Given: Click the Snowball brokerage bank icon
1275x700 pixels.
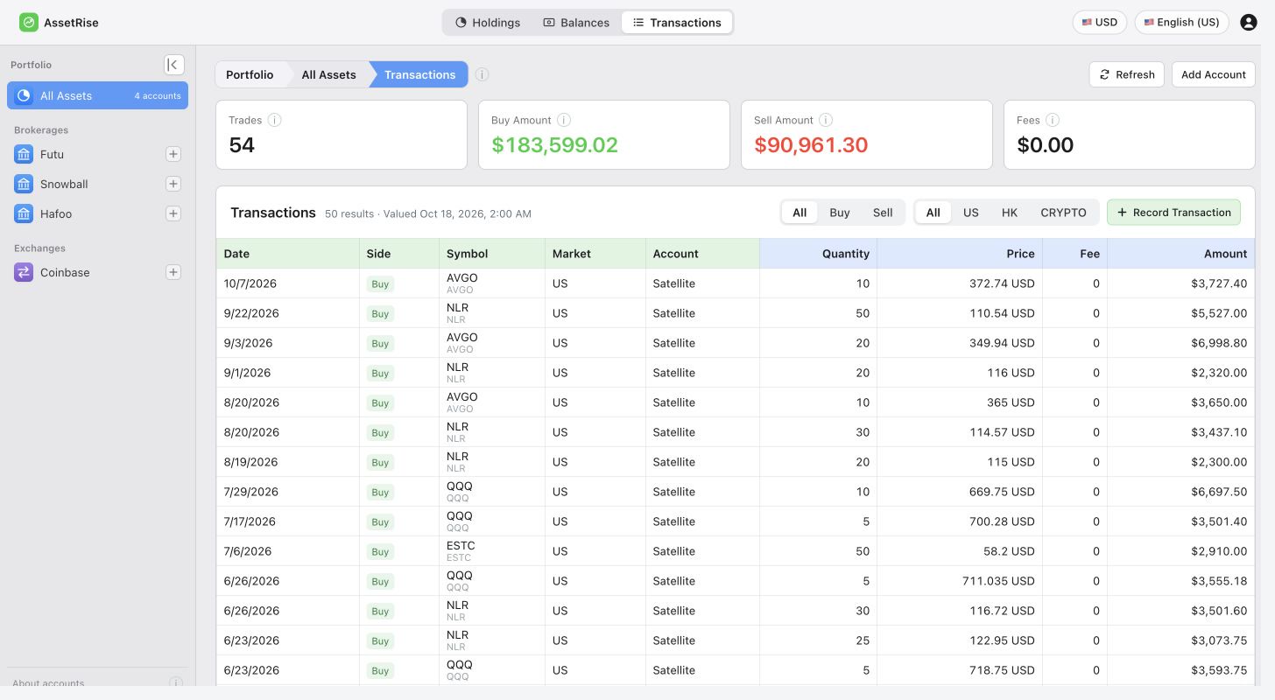Looking at the screenshot, I should [24, 184].
